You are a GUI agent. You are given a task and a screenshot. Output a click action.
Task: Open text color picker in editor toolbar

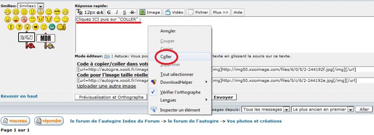click(x=79, y=12)
